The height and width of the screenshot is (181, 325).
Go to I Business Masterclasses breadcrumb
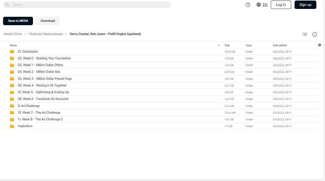(x=46, y=34)
